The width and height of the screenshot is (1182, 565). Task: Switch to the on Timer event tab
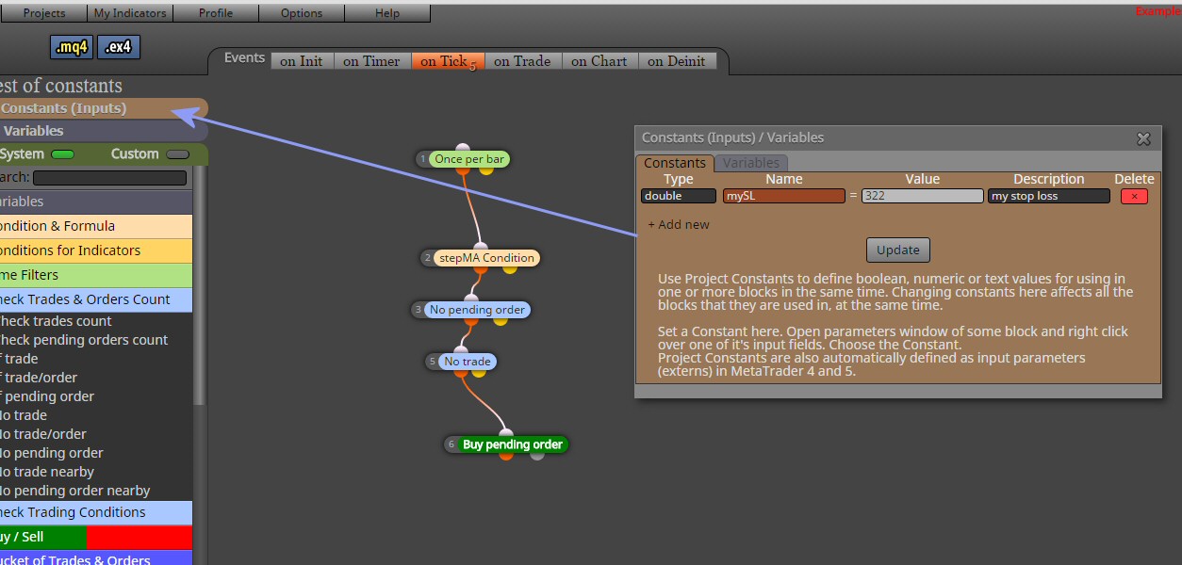pyautogui.click(x=371, y=61)
